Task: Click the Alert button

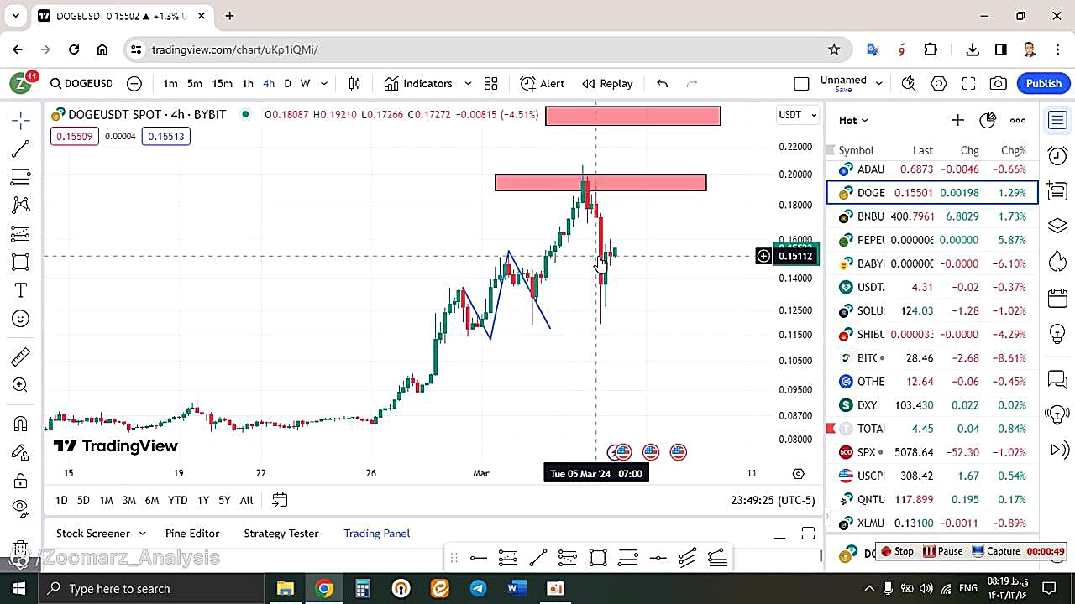Action: [x=543, y=83]
